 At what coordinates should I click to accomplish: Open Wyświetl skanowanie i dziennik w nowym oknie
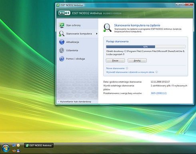coord(130,72)
